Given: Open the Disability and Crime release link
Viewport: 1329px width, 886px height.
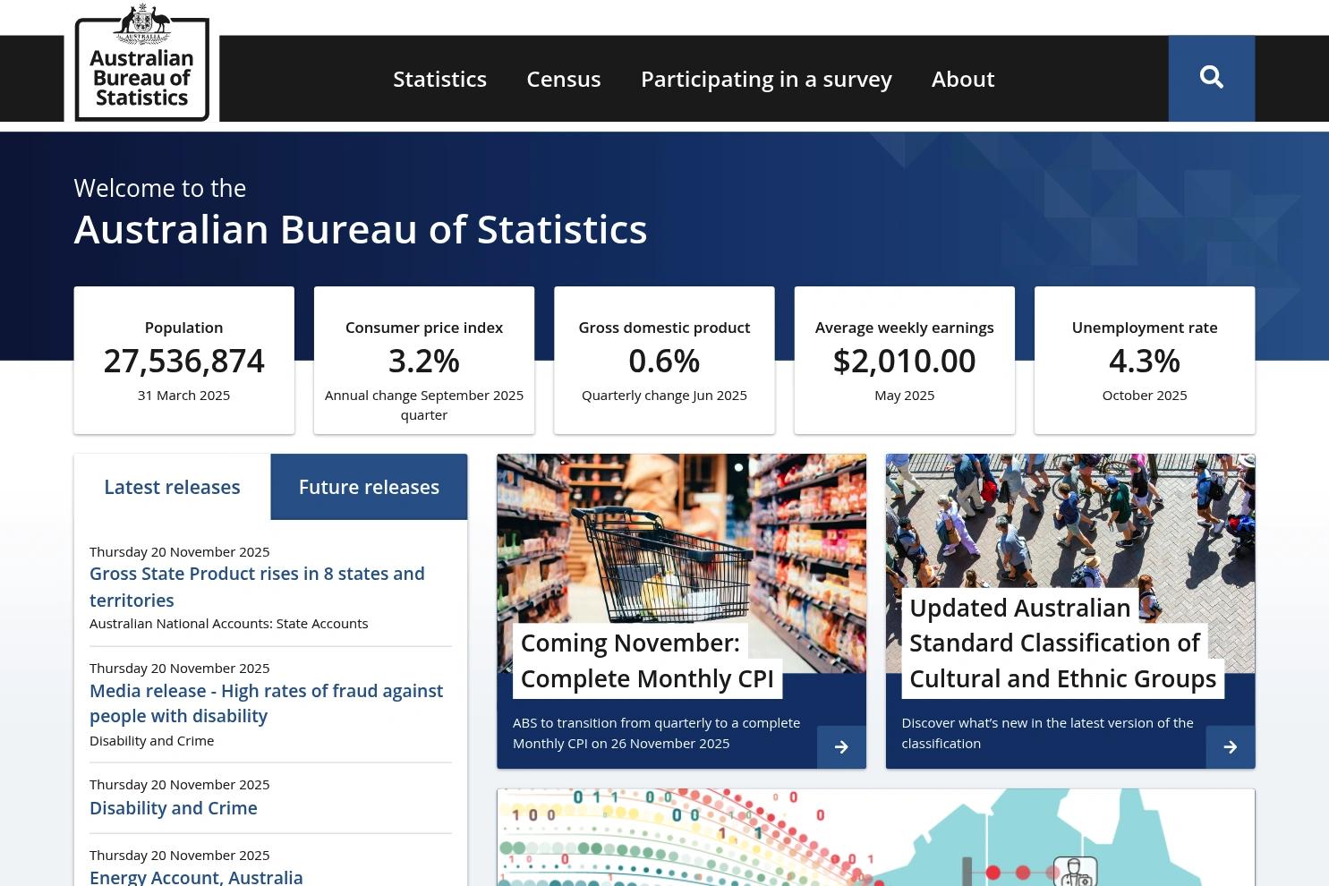Looking at the screenshot, I should click(174, 808).
